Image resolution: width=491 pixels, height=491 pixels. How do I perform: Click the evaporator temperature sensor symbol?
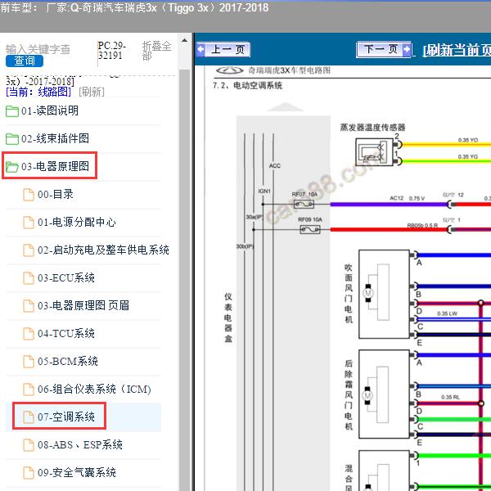(x=375, y=152)
